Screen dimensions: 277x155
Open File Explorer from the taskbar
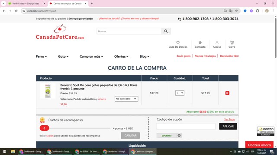coord(13,152)
